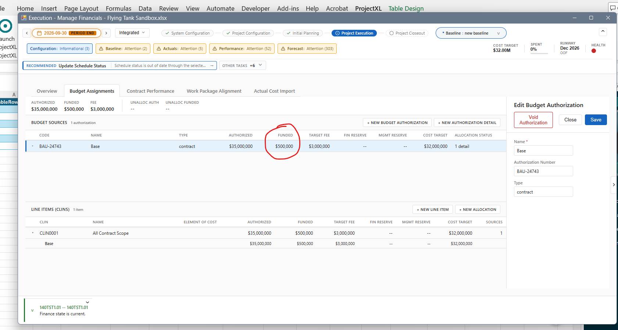Open the Performance Attention (52) warning chip
This screenshot has height=330, width=618.
pyautogui.click(x=242, y=49)
